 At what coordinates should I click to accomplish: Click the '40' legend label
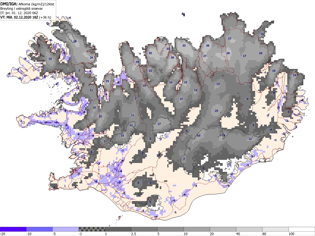tap(238, 234)
